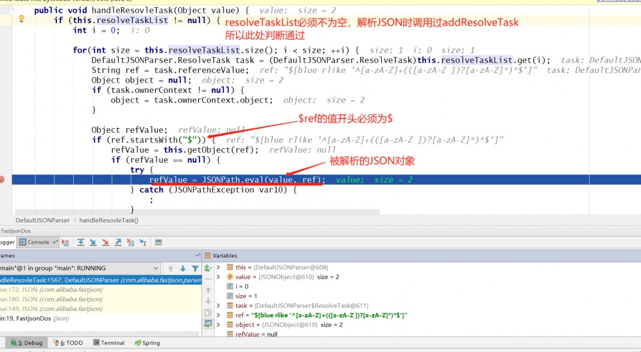Select previous frame up arrow
The width and height of the screenshot is (641, 352).
171,268
